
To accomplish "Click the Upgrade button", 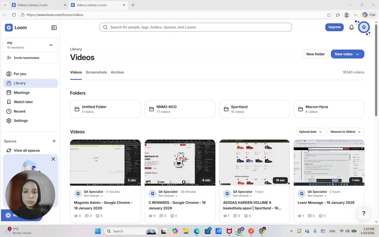I will [334, 27].
